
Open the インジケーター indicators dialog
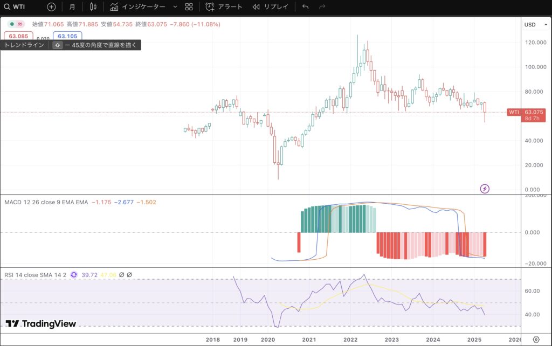pos(137,6)
